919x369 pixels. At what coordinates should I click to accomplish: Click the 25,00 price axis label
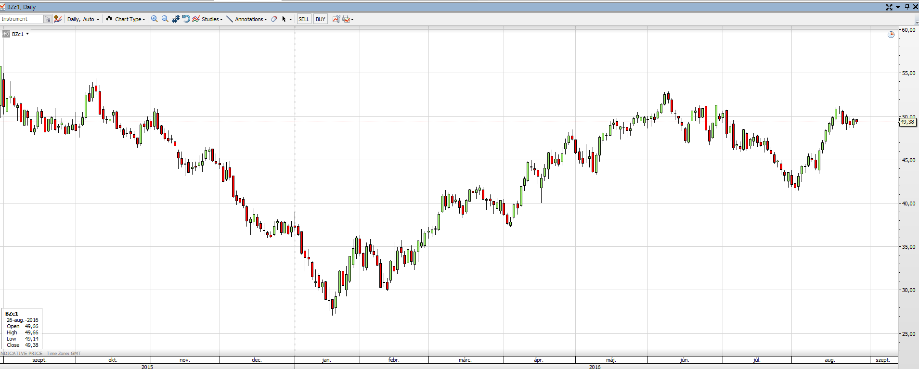(908, 334)
